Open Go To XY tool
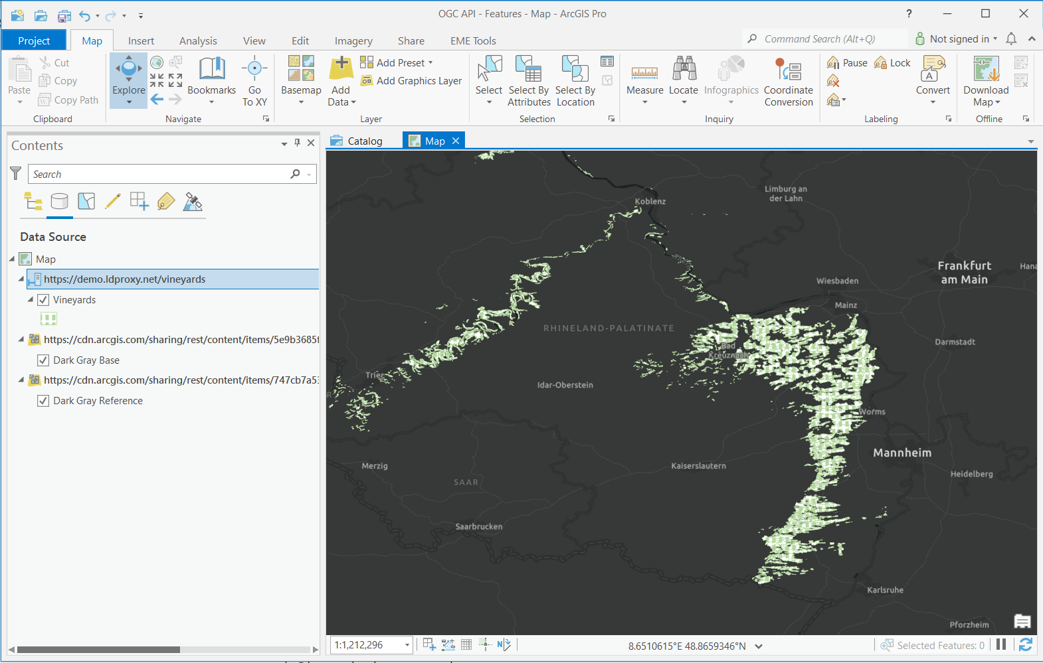The height and width of the screenshot is (663, 1043). point(254,81)
